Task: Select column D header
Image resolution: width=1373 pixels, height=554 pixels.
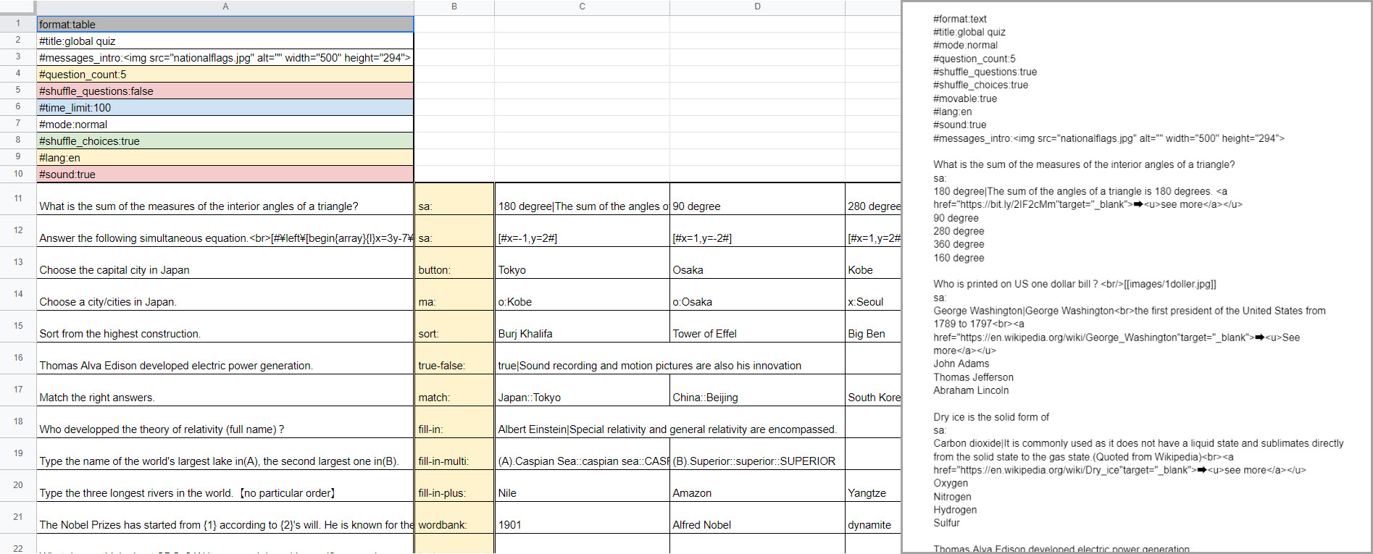Action: coord(757,7)
